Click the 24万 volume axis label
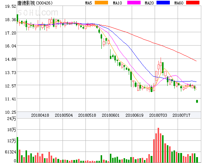Screen dimensions: 222x163 point(11,119)
